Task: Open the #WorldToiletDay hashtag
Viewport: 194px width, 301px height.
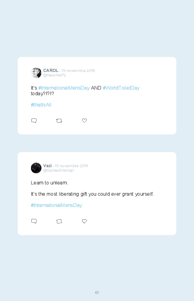Action: (x=121, y=88)
